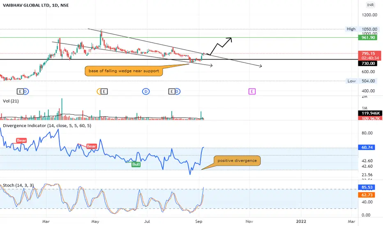This screenshot has width=383, height=226.
Task: Click the 1200.00 price axis tick
Action: pyautogui.click(x=369, y=15)
